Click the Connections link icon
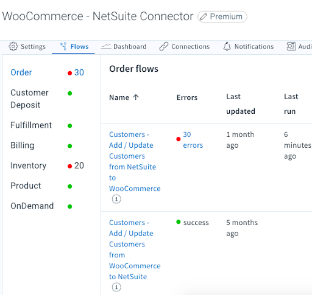312x295 pixels. click(164, 46)
